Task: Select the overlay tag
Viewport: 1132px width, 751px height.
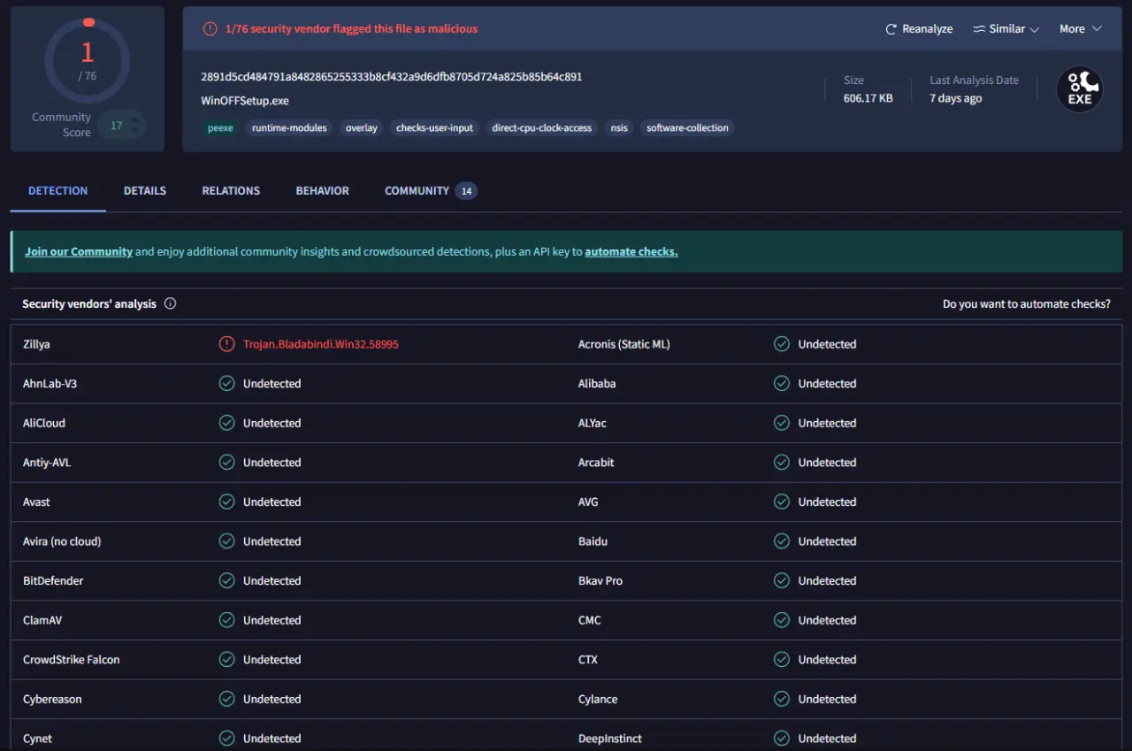Action: point(362,127)
